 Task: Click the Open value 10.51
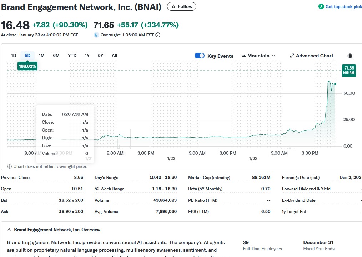tap(77, 189)
